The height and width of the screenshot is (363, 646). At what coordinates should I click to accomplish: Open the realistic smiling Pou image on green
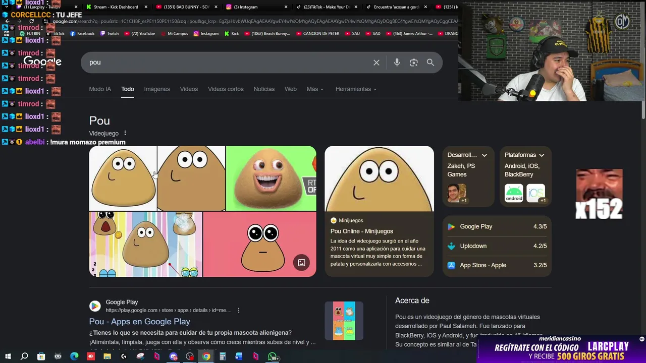pos(271,178)
